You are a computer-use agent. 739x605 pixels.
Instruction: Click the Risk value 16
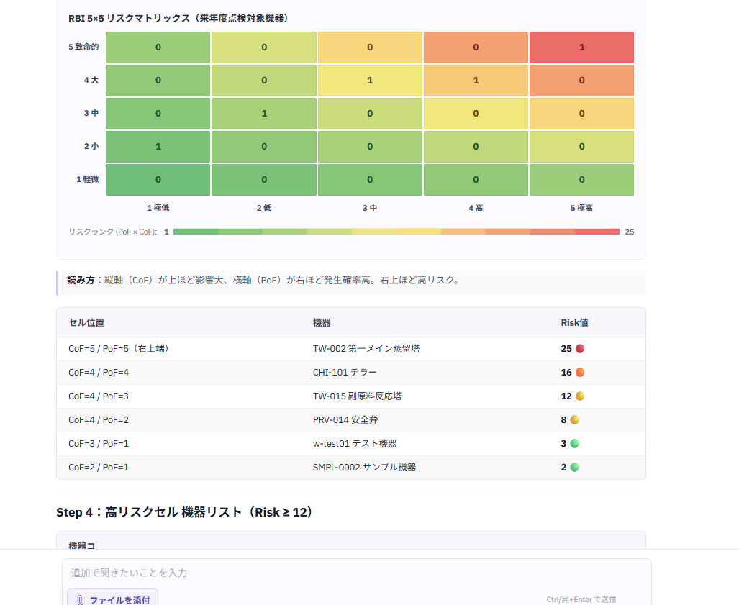[x=566, y=372]
